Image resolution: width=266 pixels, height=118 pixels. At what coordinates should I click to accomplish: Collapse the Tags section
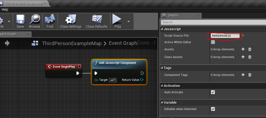pyautogui.click(x=162, y=68)
